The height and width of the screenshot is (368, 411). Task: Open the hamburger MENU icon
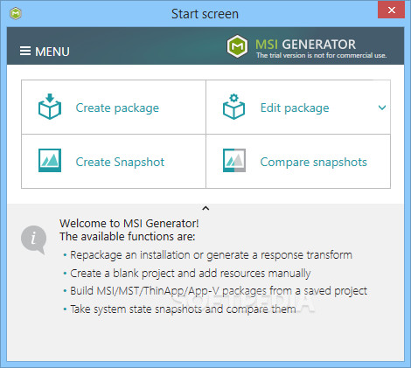(25, 51)
